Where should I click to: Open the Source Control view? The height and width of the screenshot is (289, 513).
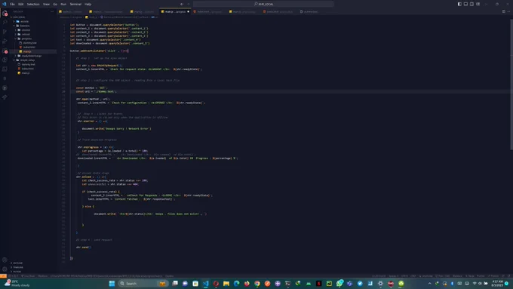(x=5, y=32)
